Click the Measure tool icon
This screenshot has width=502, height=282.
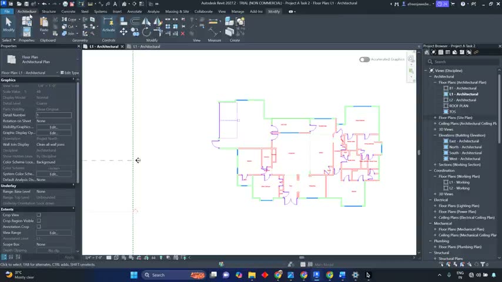tap(213, 22)
